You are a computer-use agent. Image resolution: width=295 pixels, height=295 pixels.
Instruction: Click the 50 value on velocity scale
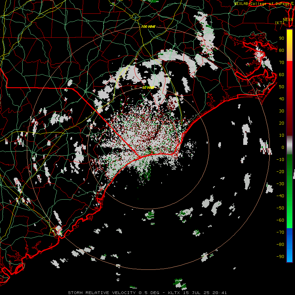[x=282, y=87]
